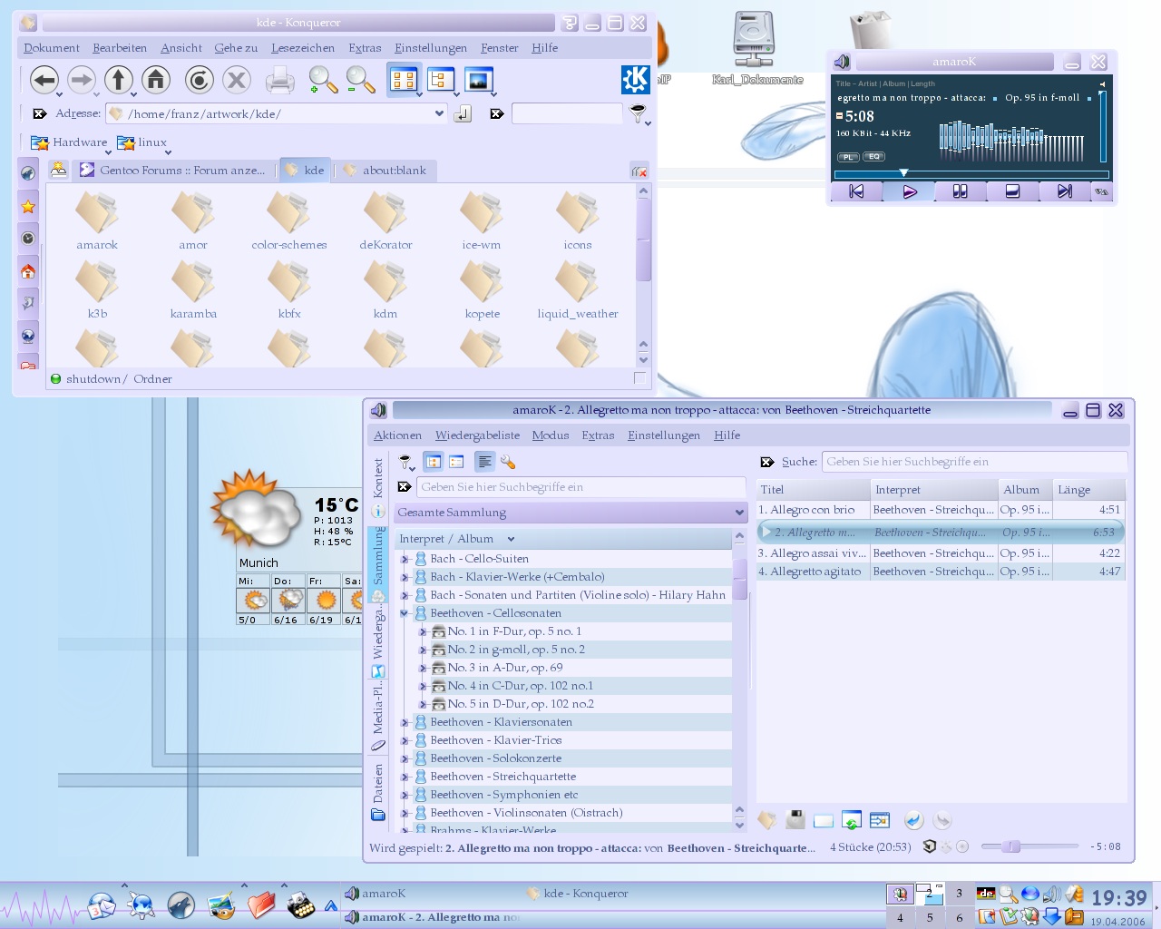Select Allegretto agitato playlist row

click(x=941, y=572)
